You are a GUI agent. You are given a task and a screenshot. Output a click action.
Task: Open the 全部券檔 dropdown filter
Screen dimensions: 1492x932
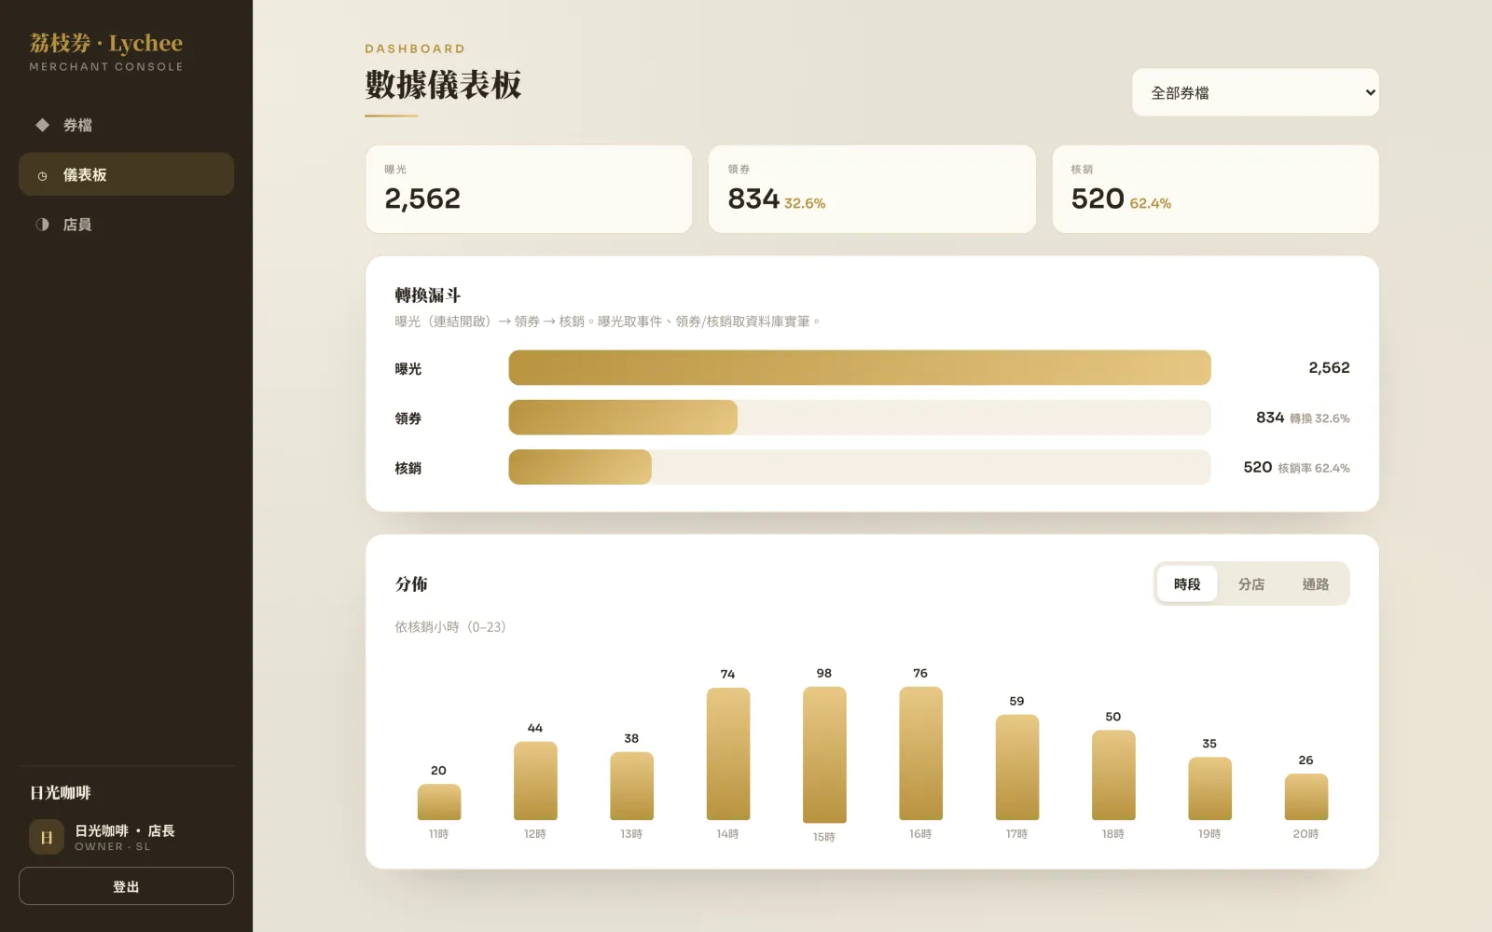pyautogui.click(x=1255, y=92)
